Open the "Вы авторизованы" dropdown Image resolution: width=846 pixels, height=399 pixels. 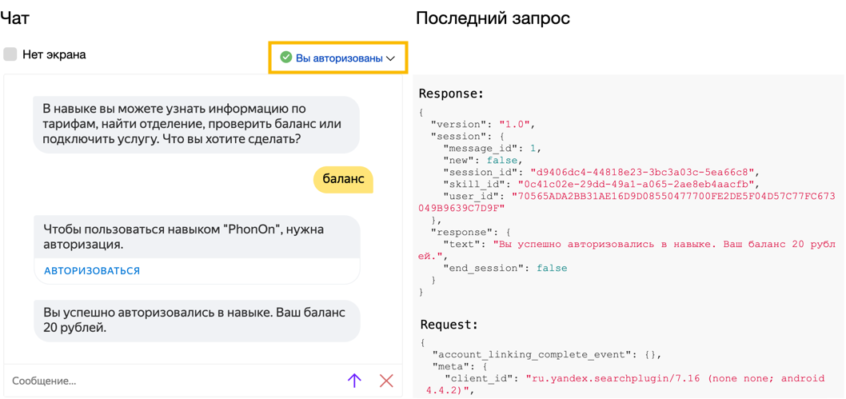click(x=338, y=58)
